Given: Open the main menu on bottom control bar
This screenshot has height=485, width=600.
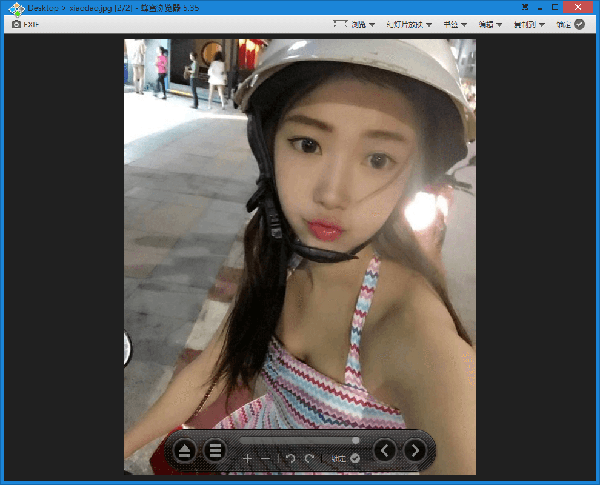Looking at the screenshot, I should 215,450.
